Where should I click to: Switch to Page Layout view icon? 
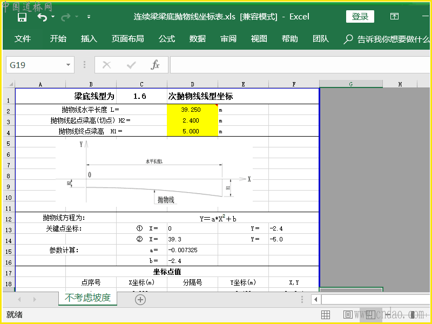tap(348, 314)
